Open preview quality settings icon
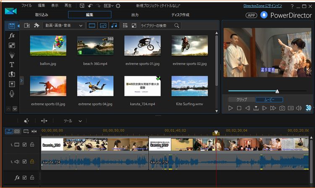The width and height of the screenshot is (315, 188). [x=291, y=108]
